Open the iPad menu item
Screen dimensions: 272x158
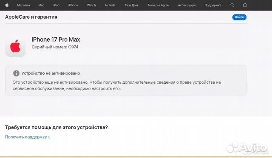point(57,6)
